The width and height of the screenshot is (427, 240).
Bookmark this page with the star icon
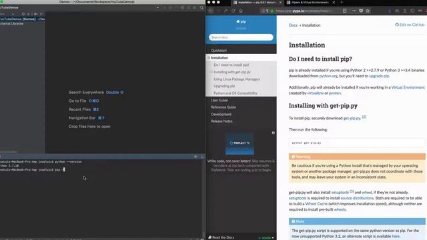click(x=368, y=11)
